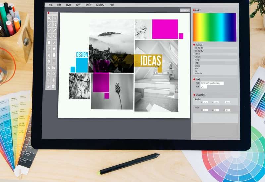Click the gear settings tool icon
265x182 pixels.
(49, 61)
